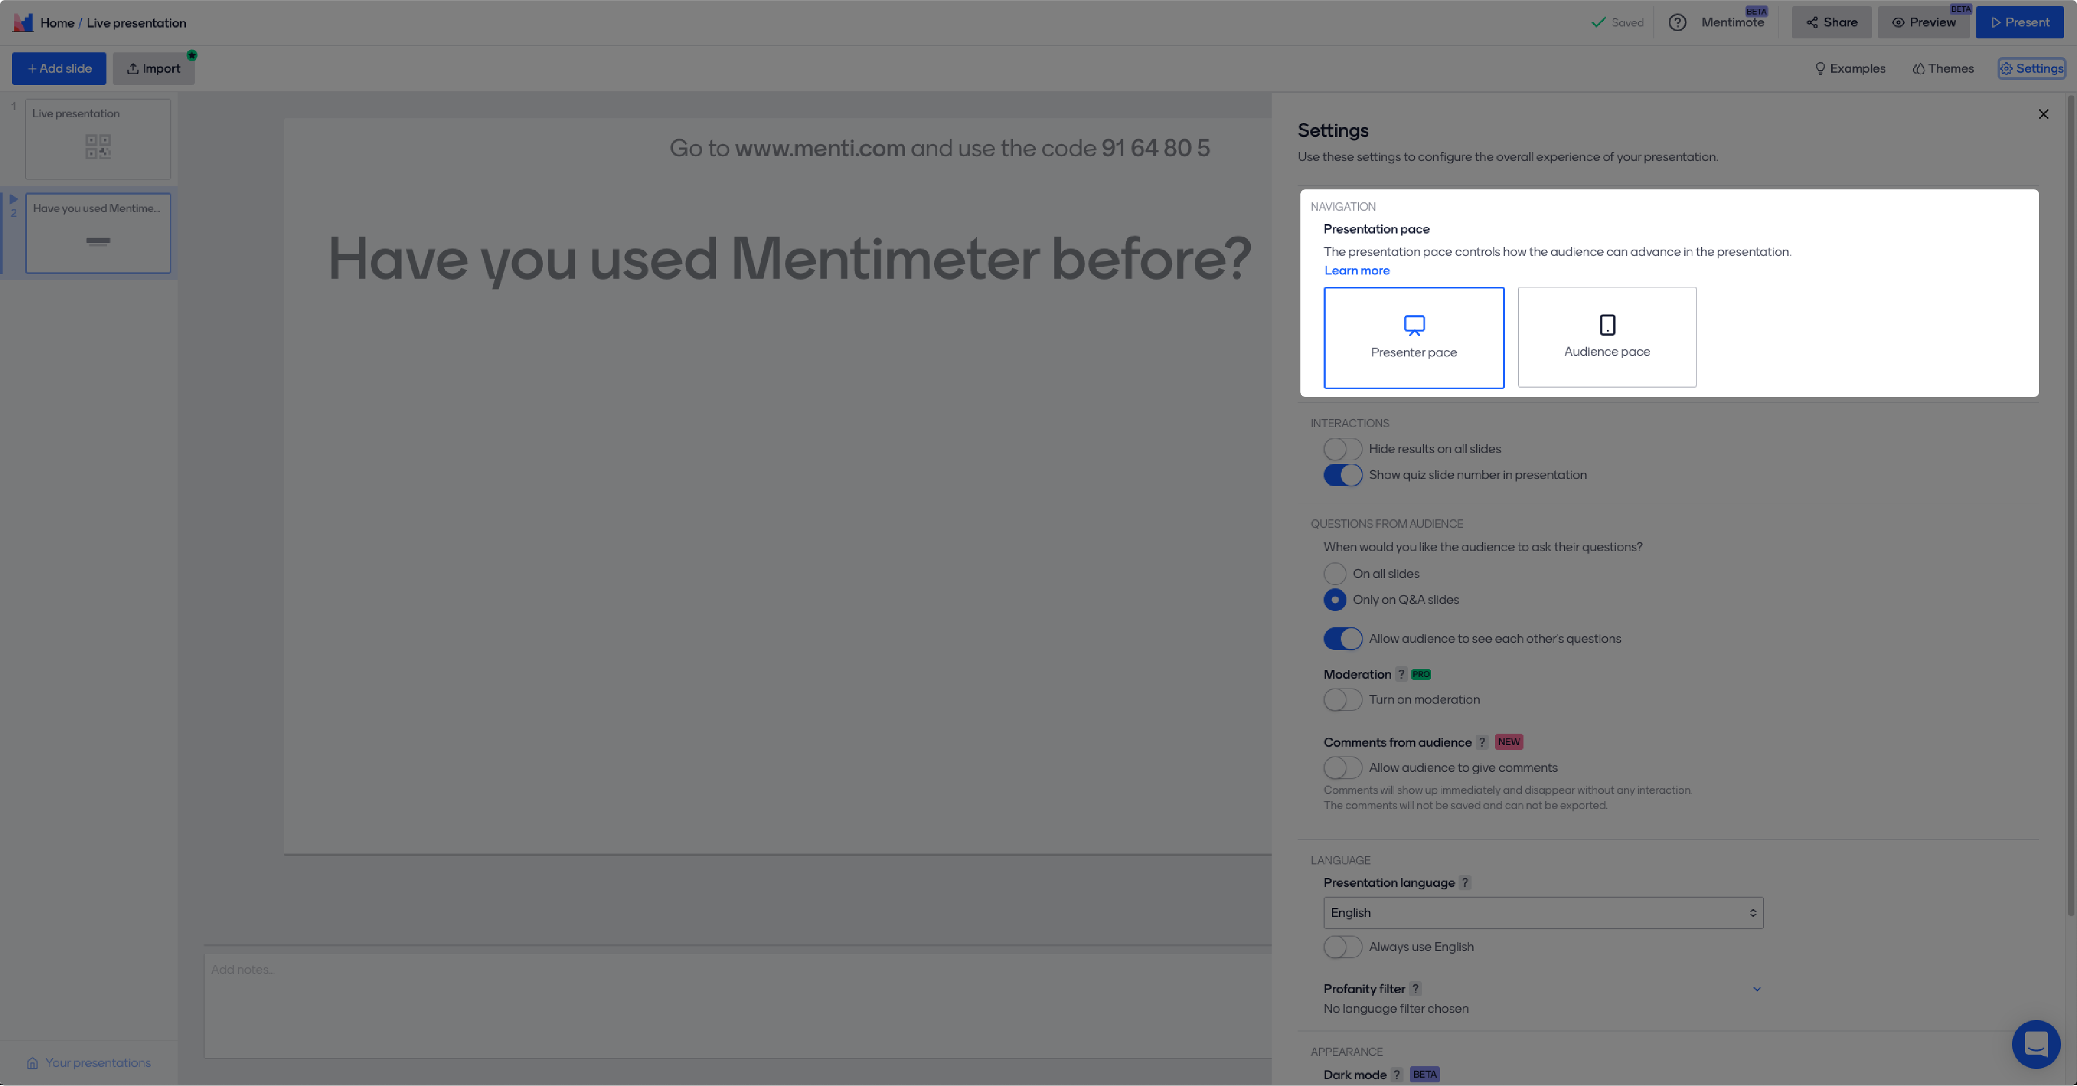Close the Settings panel
This screenshot has height=1086, width=2077.
tap(2043, 114)
